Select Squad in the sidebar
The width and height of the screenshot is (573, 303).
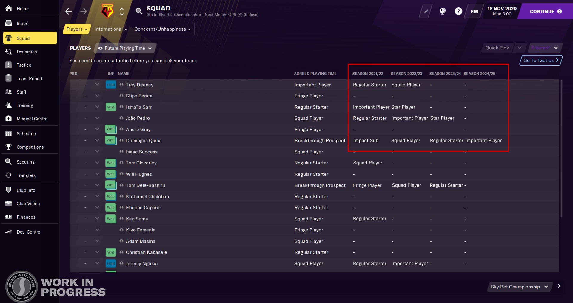pos(30,38)
